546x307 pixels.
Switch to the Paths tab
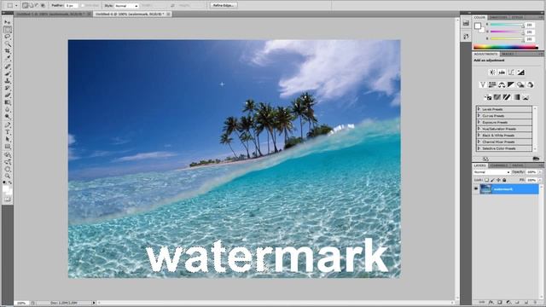[517, 165]
